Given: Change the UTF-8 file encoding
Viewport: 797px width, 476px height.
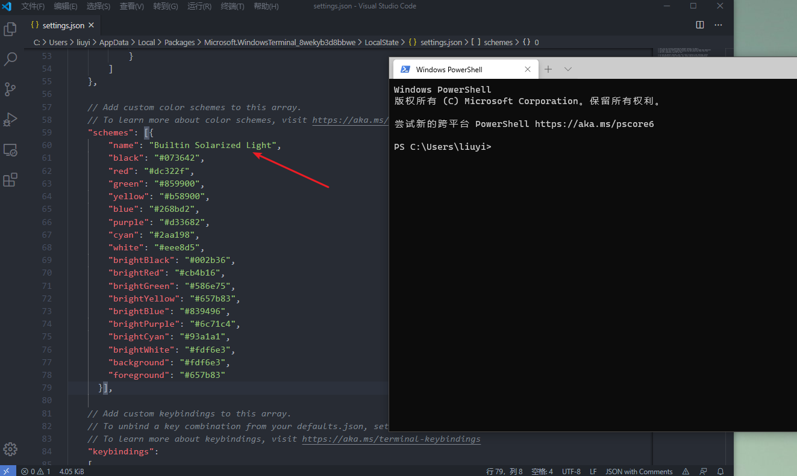Looking at the screenshot, I should pos(571,471).
